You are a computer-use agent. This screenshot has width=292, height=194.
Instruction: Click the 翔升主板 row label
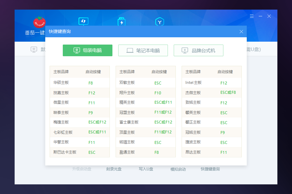pos(127,93)
